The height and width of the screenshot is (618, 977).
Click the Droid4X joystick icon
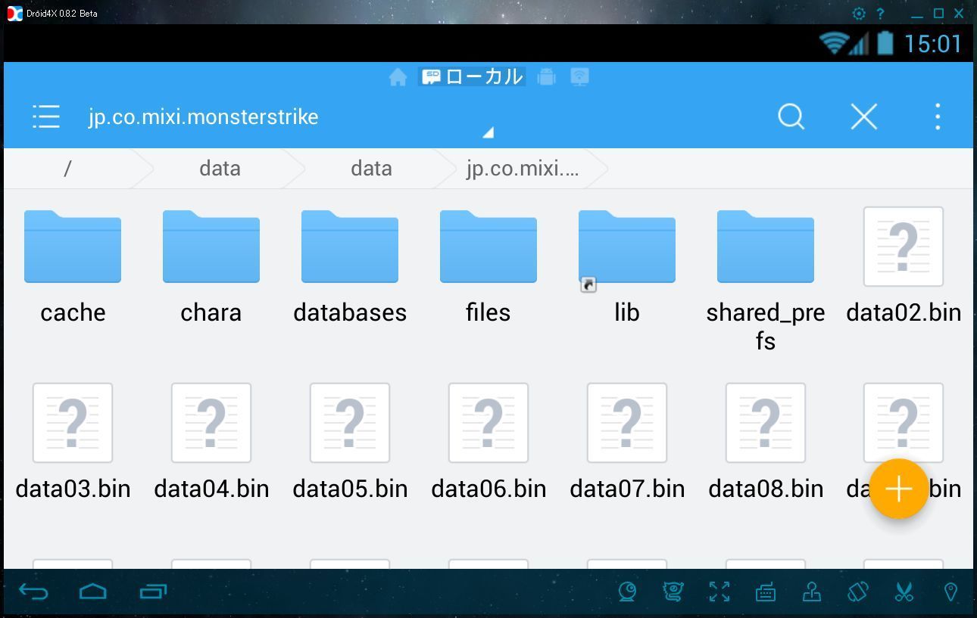pyautogui.click(x=812, y=592)
